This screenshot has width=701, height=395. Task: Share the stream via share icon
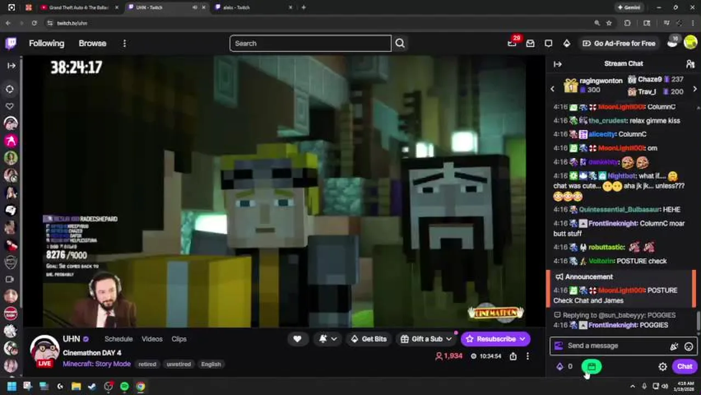(513, 356)
